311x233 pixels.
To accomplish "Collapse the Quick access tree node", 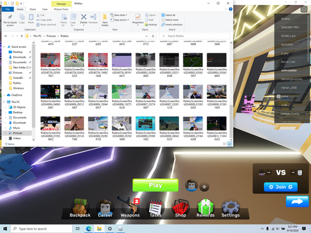I will click(x=4, y=47).
